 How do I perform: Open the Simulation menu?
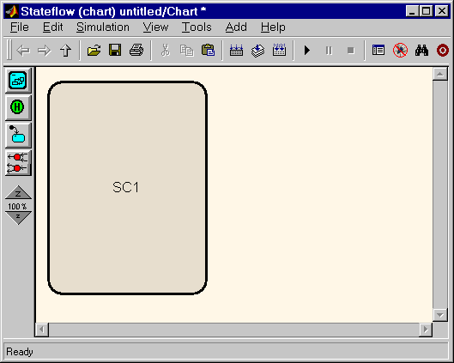tap(103, 27)
